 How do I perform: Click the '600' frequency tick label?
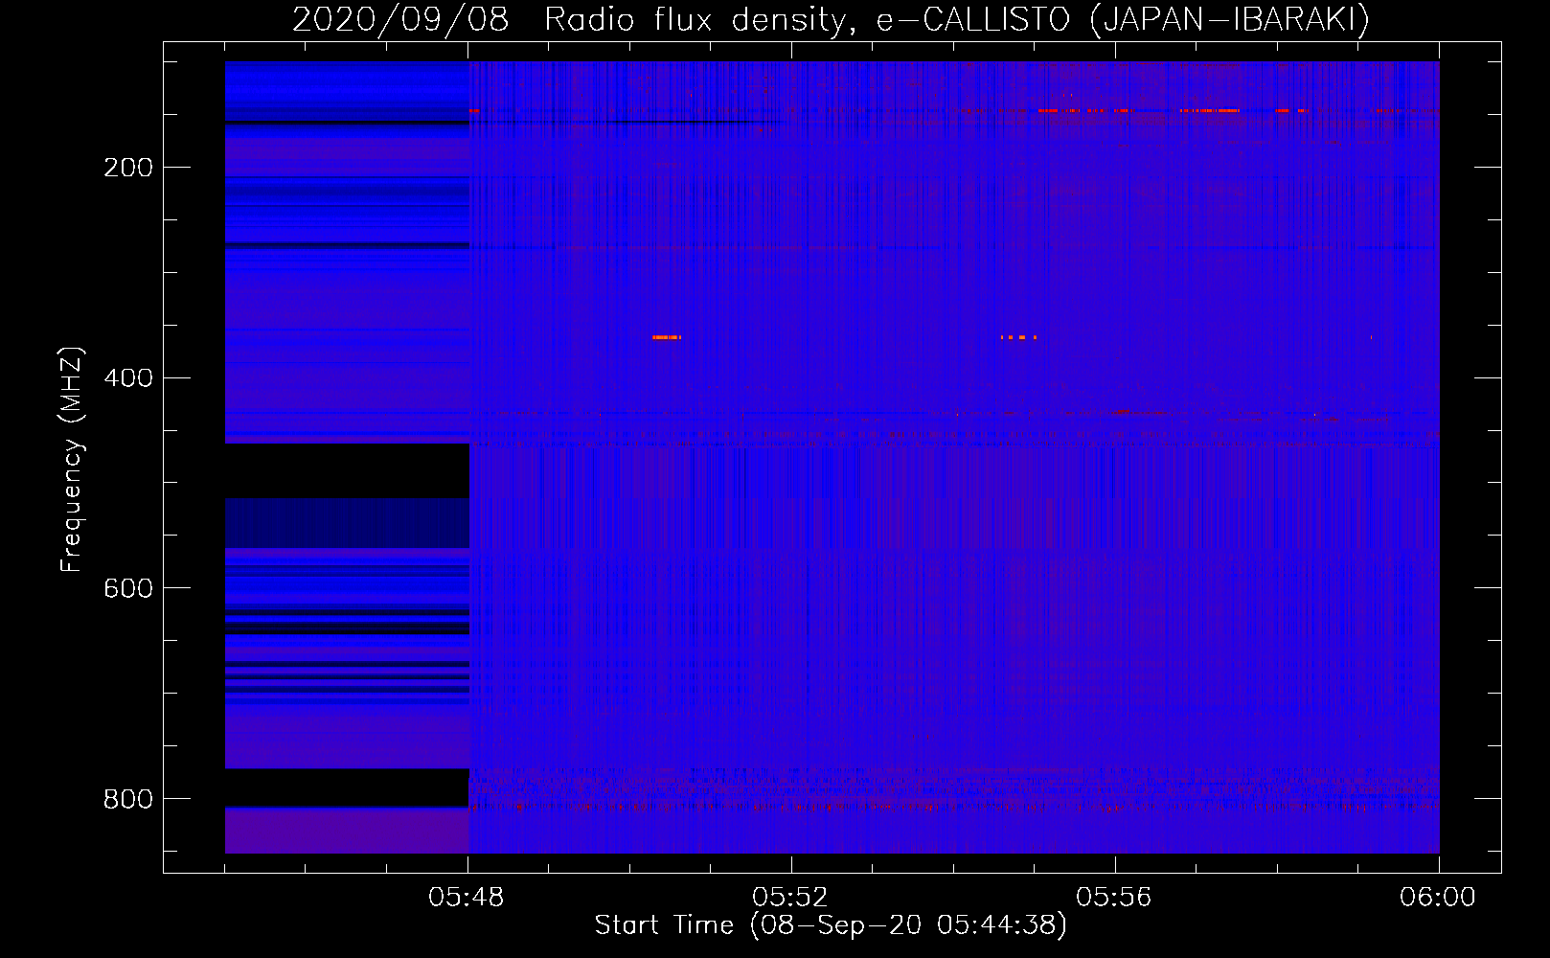tap(128, 588)
